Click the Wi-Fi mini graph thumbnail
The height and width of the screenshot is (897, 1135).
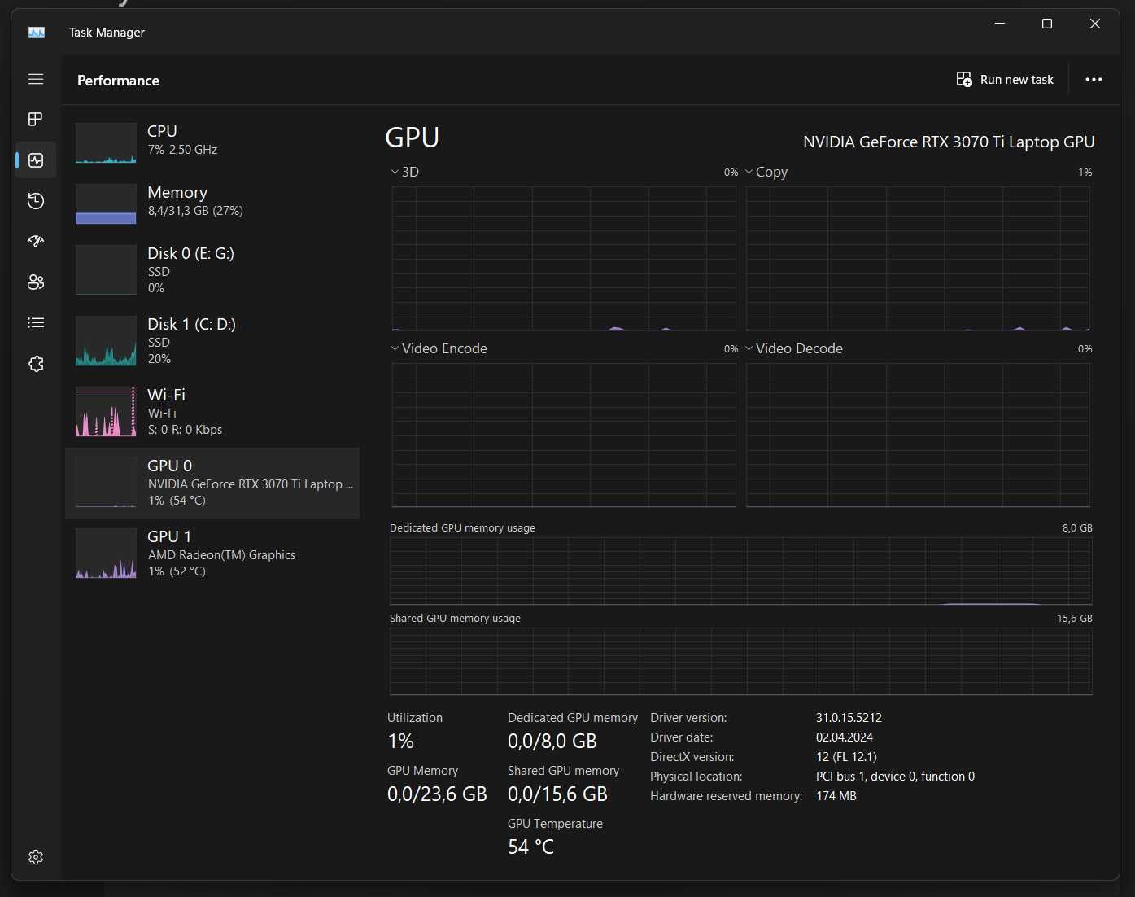coord(106,412)
